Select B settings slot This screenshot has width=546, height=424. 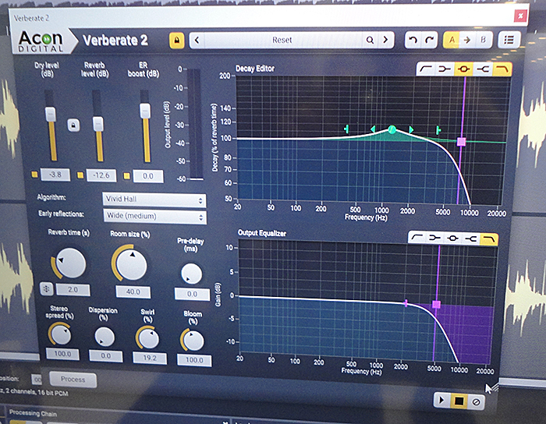click(483, 40)
